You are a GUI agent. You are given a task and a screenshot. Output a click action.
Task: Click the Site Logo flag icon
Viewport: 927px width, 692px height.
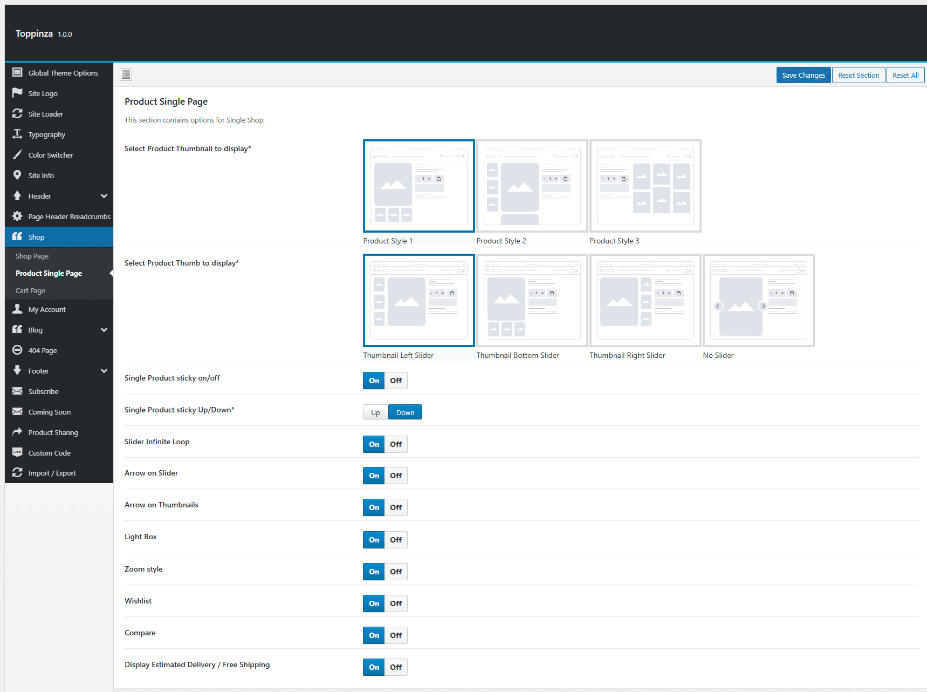point(17,93)
